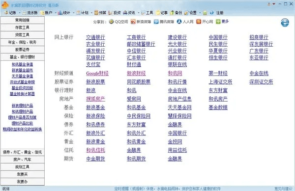Open the 理财产品比较 sidebar link

point(23,123)
